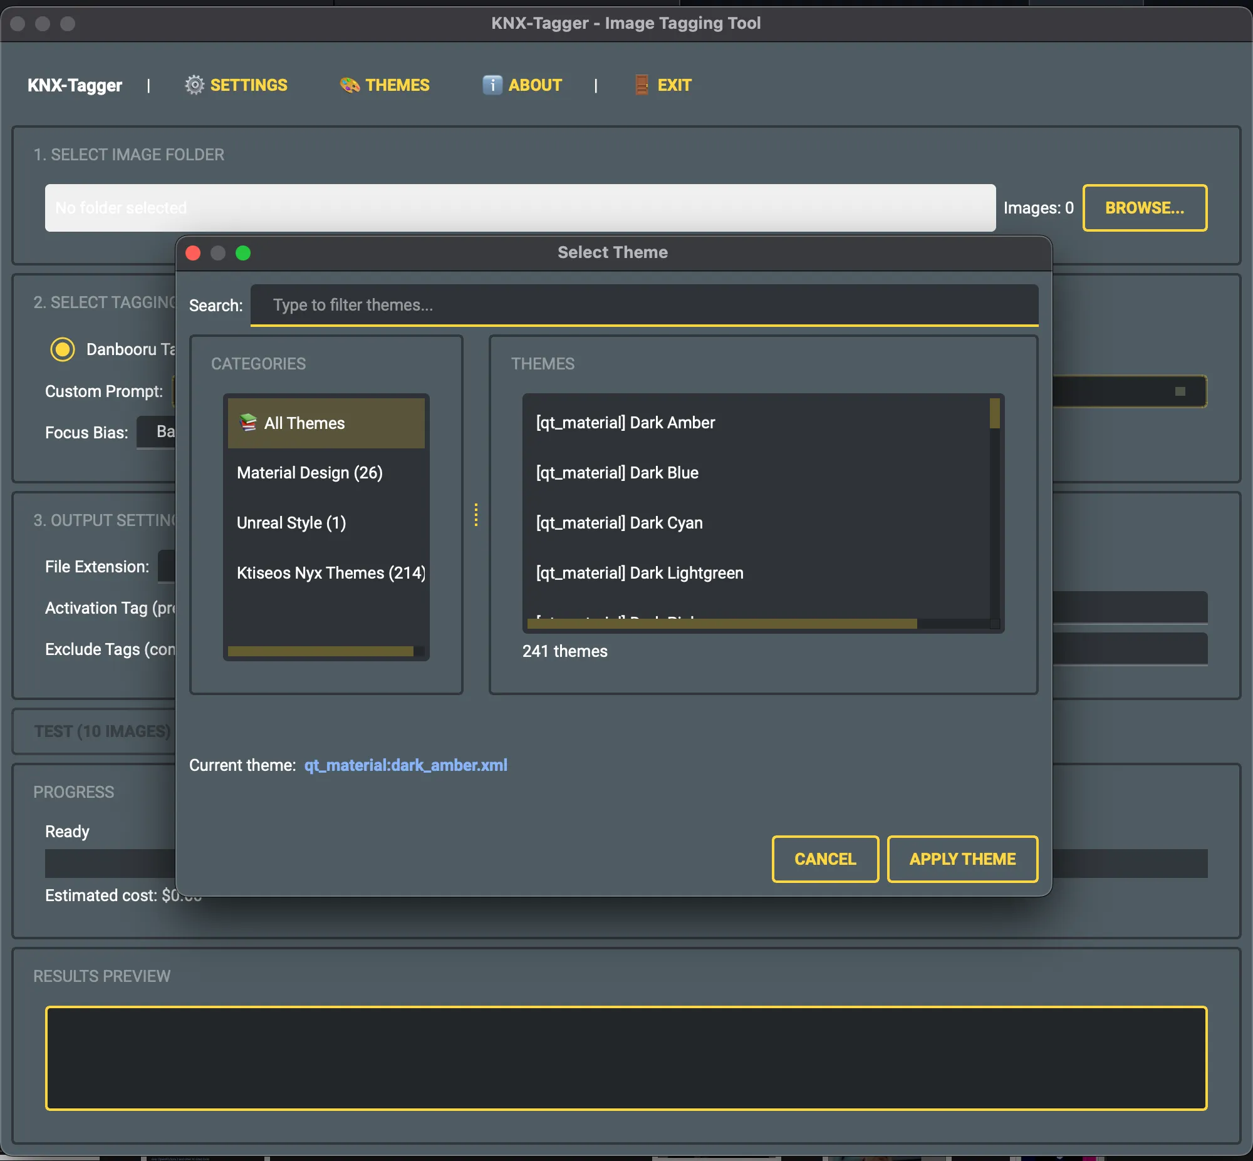Viewport: 1253px width, 1161px height.
Task: Click the themes list horizontal scrollbar
Action: pos(721,623)
